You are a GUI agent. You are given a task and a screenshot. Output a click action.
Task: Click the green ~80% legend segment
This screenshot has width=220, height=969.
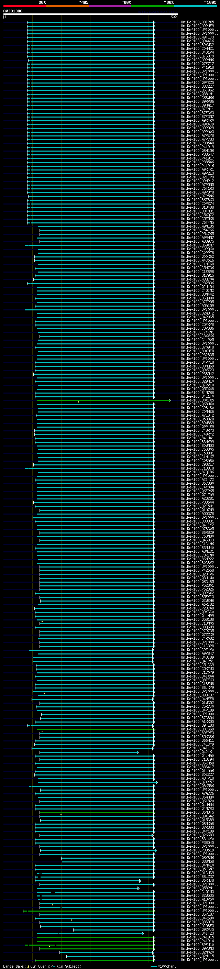152,6
